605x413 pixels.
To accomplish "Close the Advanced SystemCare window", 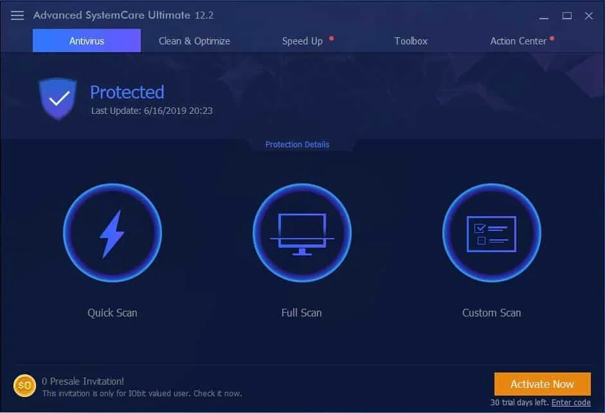I will pos(589,16).
